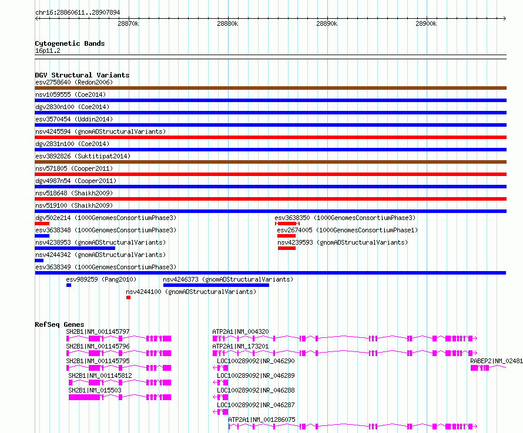Click the 16p11.2 band label
This screenshot has width=523, height=433.
point(48,50)
